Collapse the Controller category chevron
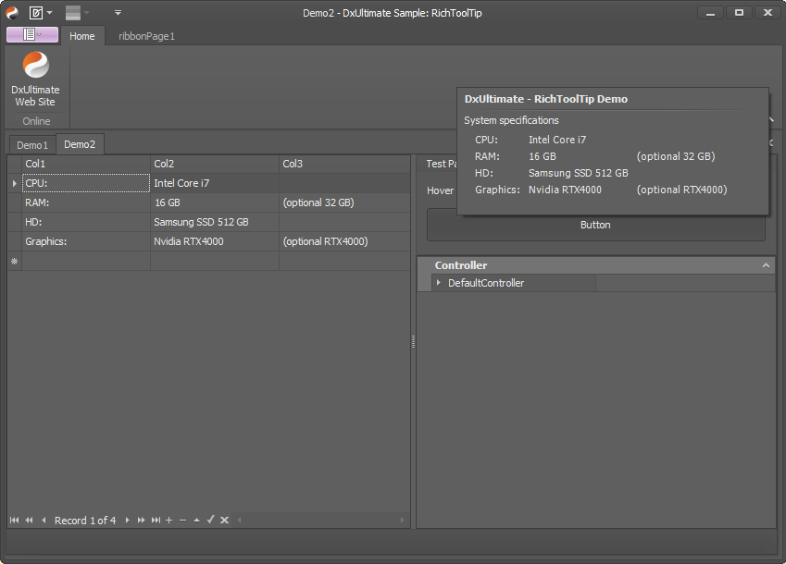The image size is (786, 564). pos(766,265)
